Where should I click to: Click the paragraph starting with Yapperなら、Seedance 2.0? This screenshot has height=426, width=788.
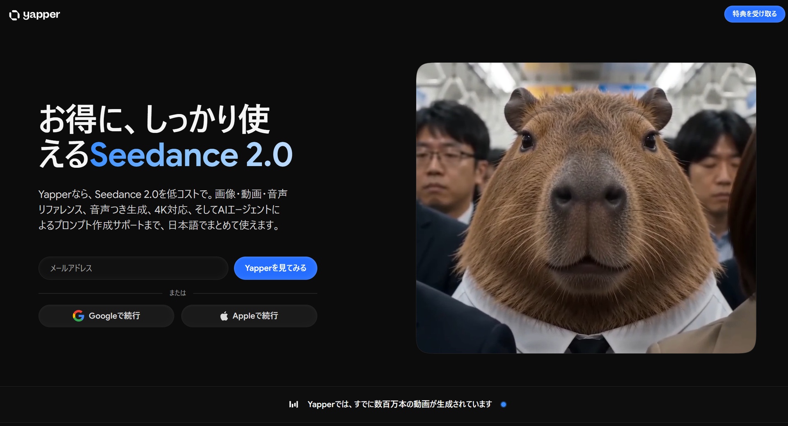point(163,210)
